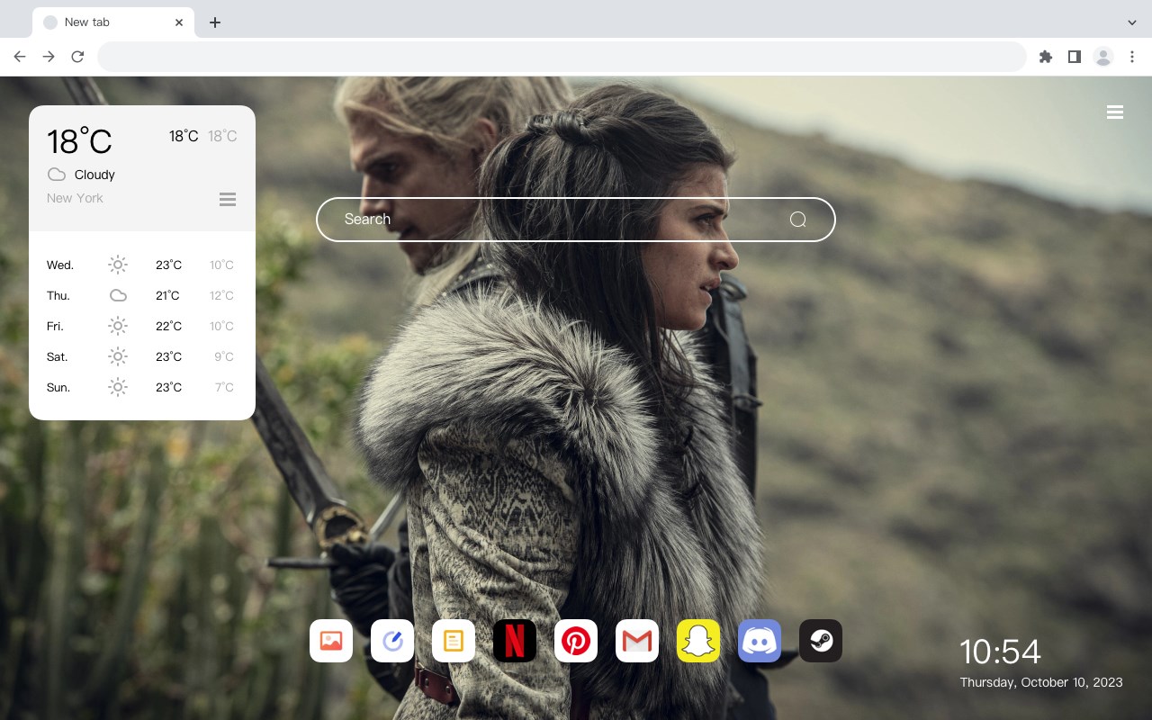Toggle the browser side panel
Viewport: 1152px width, 720px height.
click(x=1074, y=57)
